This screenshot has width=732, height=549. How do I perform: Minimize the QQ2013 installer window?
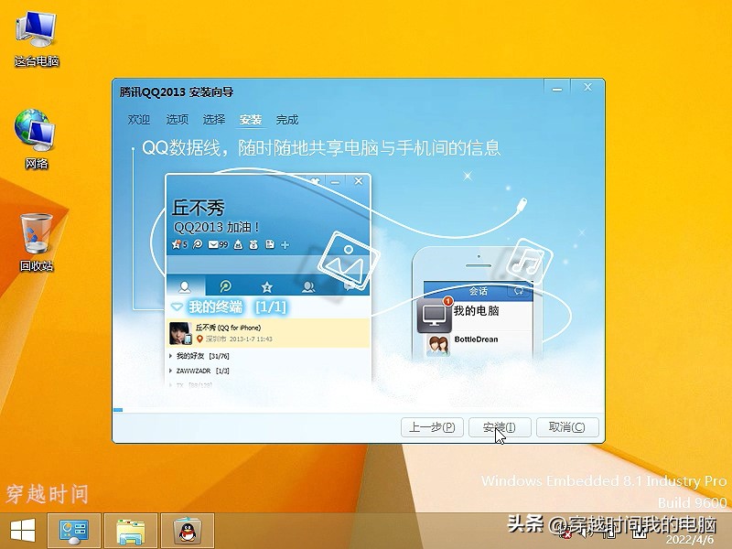click(557, 88)
